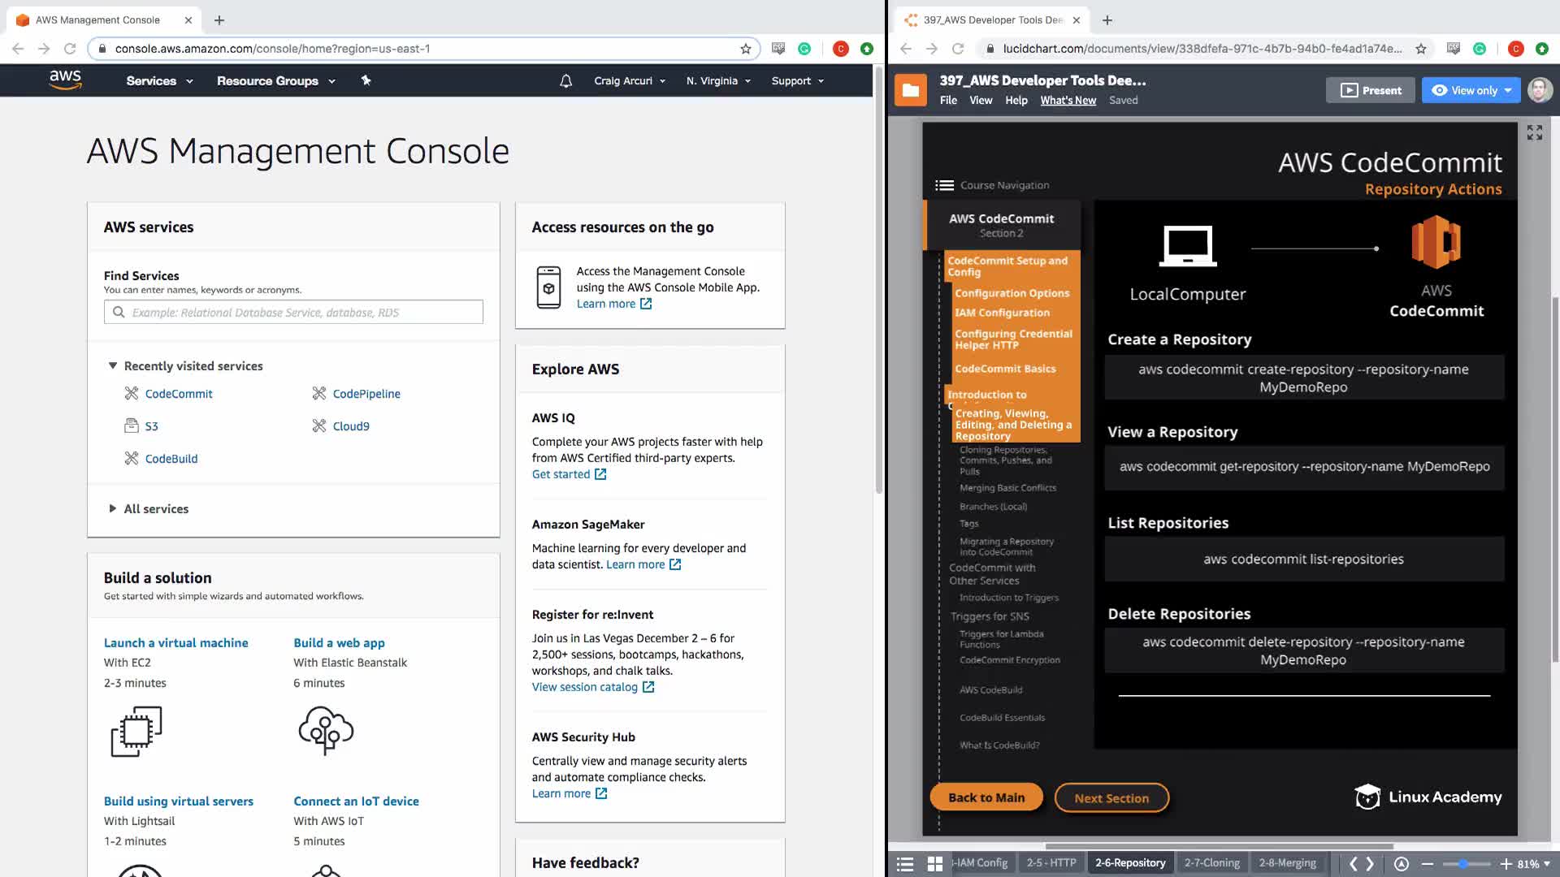The image size is (1560, 877).
Task: Switch to page grid view icon
Action: 935,863
